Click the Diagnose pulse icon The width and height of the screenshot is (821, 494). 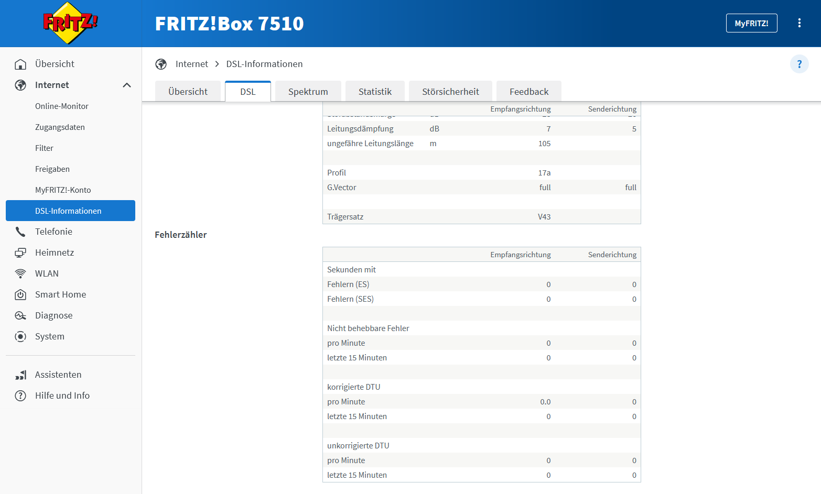point(20,315)
